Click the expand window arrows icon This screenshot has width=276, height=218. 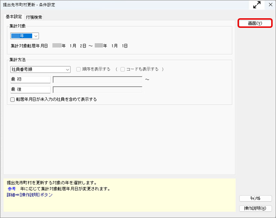pyautogui.click(x=257, y=5)
